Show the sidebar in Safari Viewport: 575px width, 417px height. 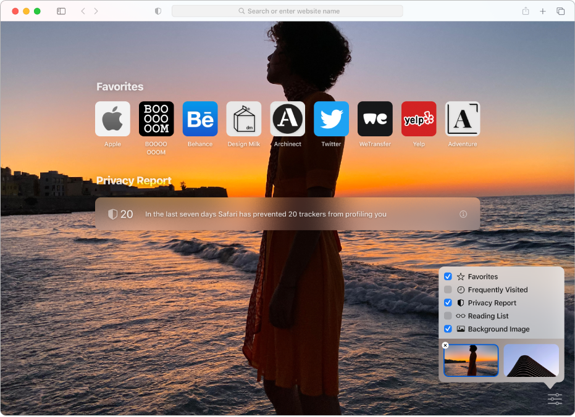[x=61, y=10]
